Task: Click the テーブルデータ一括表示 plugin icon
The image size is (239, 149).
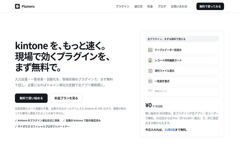Action: click(x=150, y=50)
